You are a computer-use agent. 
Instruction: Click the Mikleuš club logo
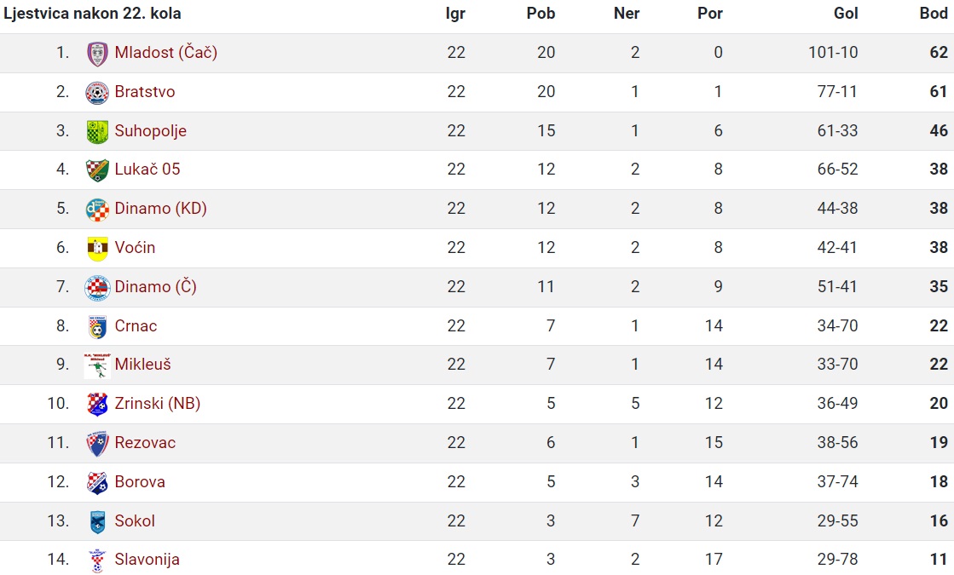pos(97,365)
